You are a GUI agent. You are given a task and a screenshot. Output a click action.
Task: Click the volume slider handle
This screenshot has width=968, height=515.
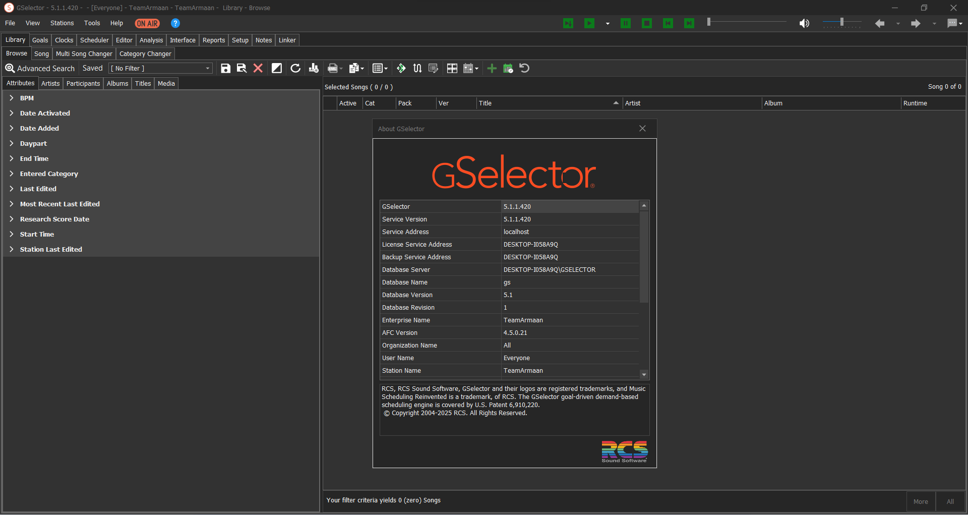pyautogui.click(x=841, y=22)
